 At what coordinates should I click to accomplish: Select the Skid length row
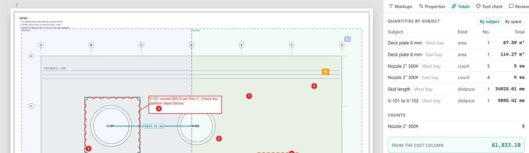pyautogui.click(x=456, y=89)
